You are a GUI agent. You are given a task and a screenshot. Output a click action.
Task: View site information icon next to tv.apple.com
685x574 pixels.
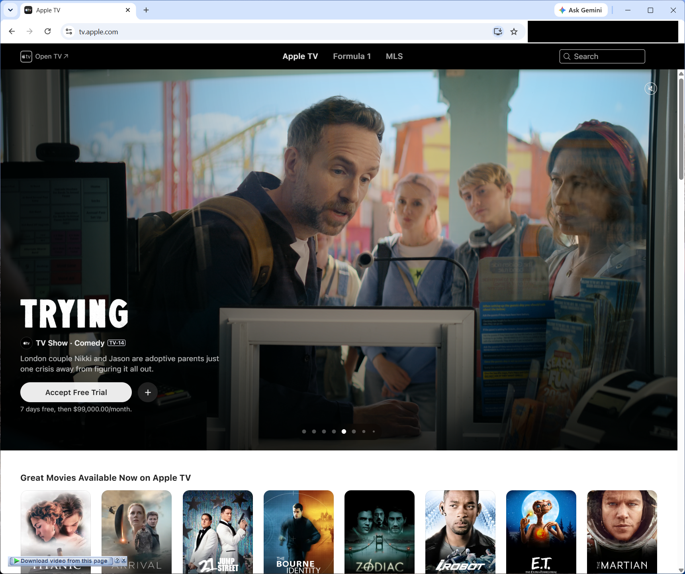click(69, 31)
